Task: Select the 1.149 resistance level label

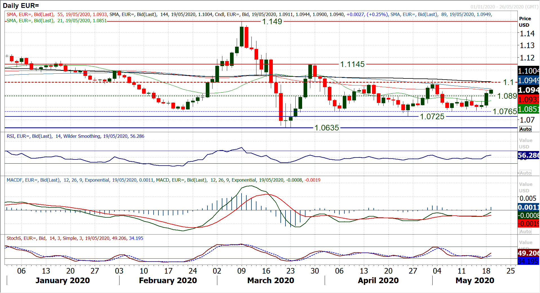Action: coord(272,21)
